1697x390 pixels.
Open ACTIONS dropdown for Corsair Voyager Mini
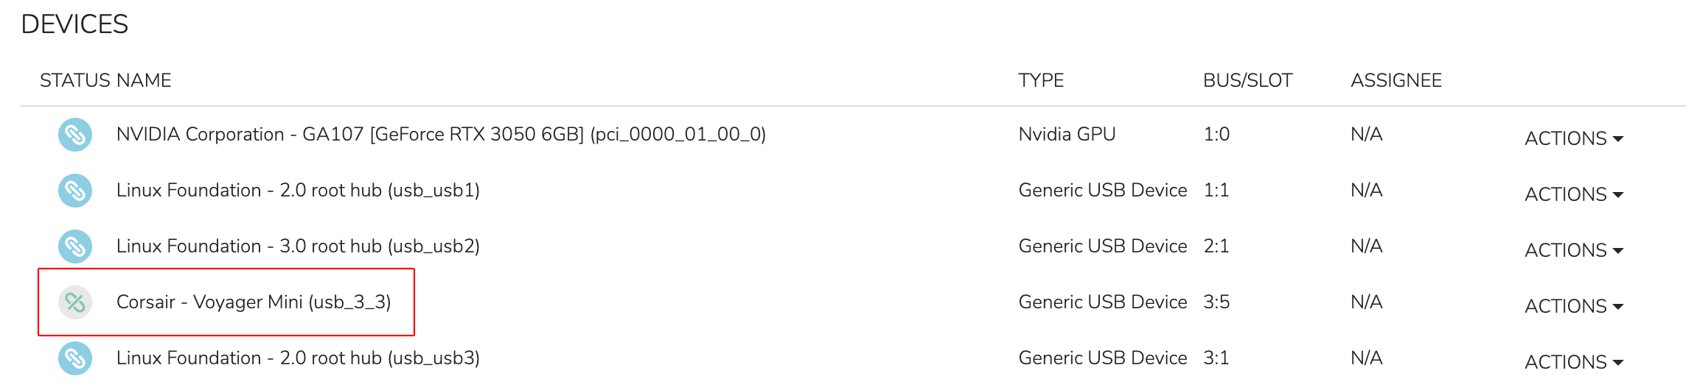pos(1574,306)
